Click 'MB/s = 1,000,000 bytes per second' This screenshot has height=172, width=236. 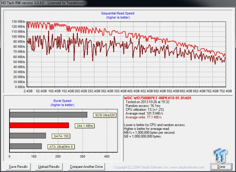149,133
